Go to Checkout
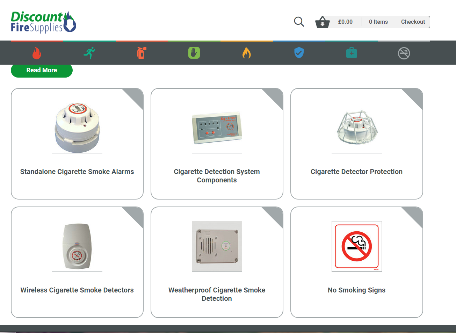The height and width of the screenshot is (333, 456). pyautogui.click(x=413, y=22)
